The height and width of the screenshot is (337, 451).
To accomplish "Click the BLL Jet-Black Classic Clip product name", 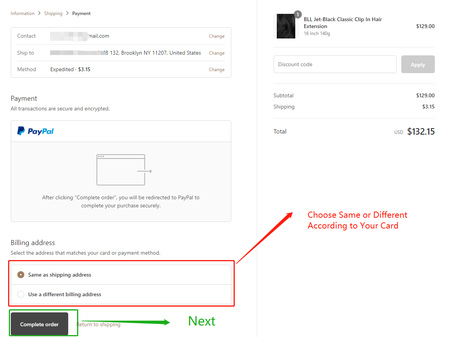I will pyautogui.click(x=343, y=23).
